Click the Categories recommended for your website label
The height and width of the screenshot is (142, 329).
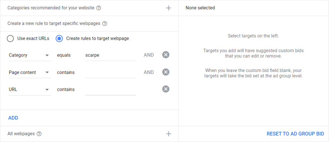coord(51,8)
